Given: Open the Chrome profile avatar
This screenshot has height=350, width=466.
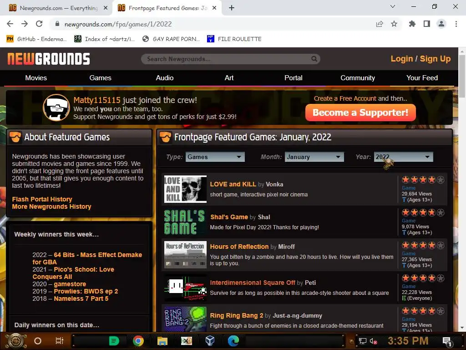Looking at the screenshot, I should pos(441,24).
